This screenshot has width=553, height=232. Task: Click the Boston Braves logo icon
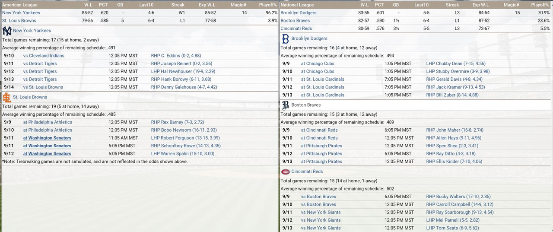pos(285,105)
